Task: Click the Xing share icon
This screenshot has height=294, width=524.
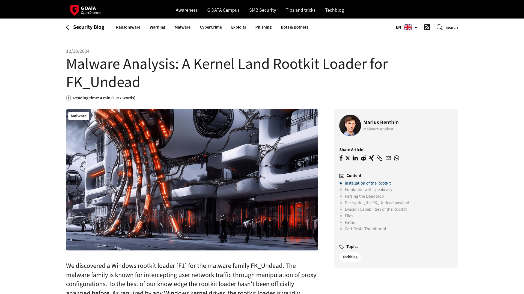Action: (x=371, y=158)
